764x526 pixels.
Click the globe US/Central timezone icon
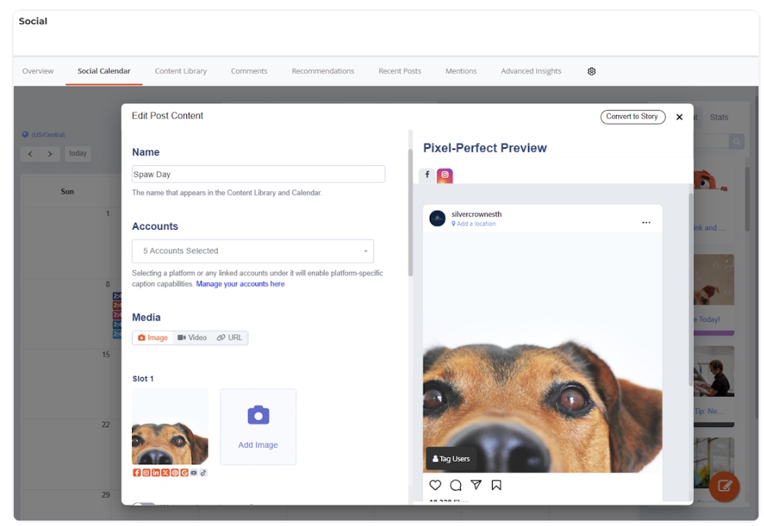(x=25, y=134)
